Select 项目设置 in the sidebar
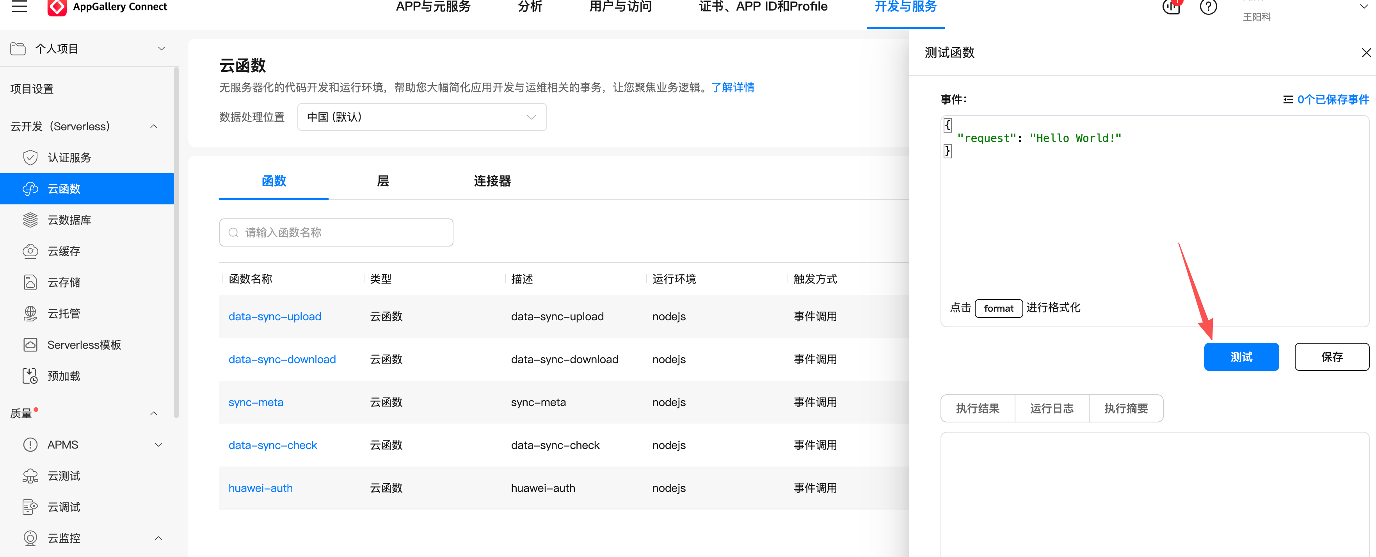 32,89
